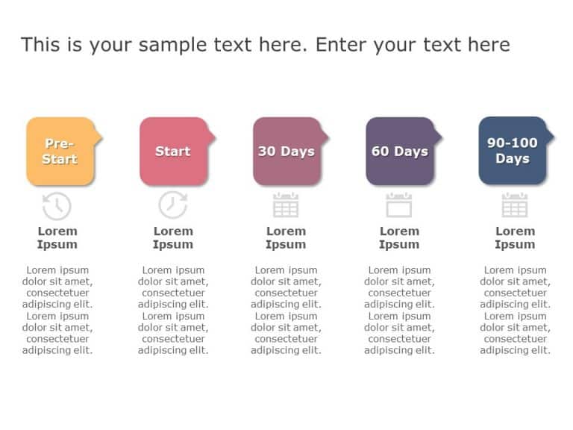This screenshot has width=573, height=430.
Task: Select the Lorem Ipsum heading under Pre-Start
Action: (x=57, y=237)
